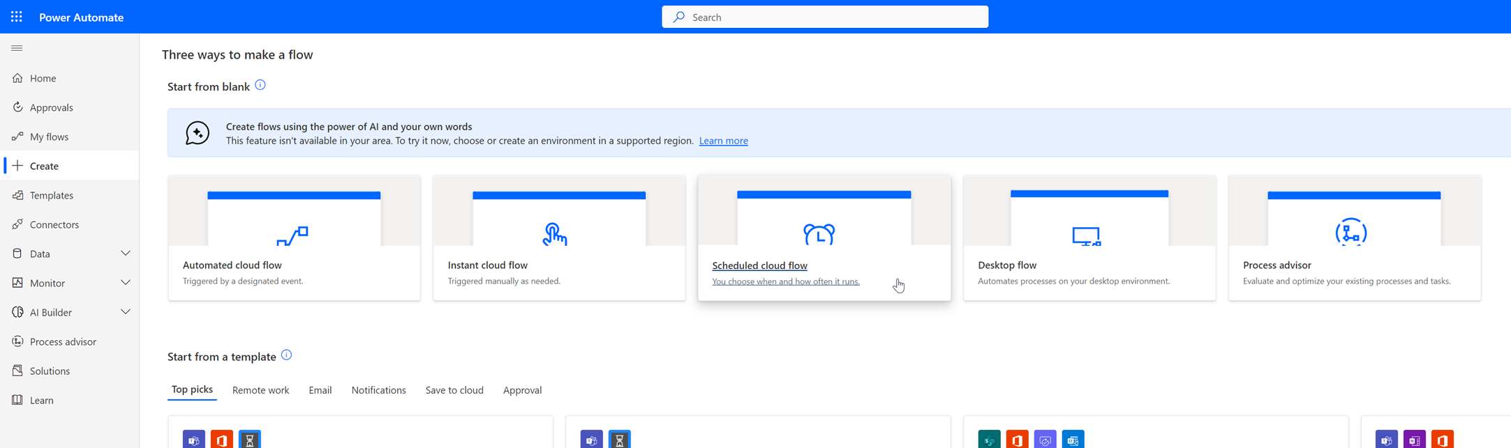Click the AI Builder icon
This screenshot has height=448, width=1511.
coord(17,312)
